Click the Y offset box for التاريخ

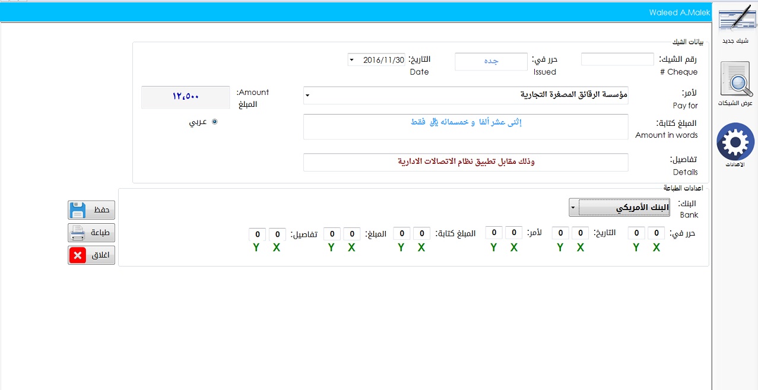tap(560, 234)
